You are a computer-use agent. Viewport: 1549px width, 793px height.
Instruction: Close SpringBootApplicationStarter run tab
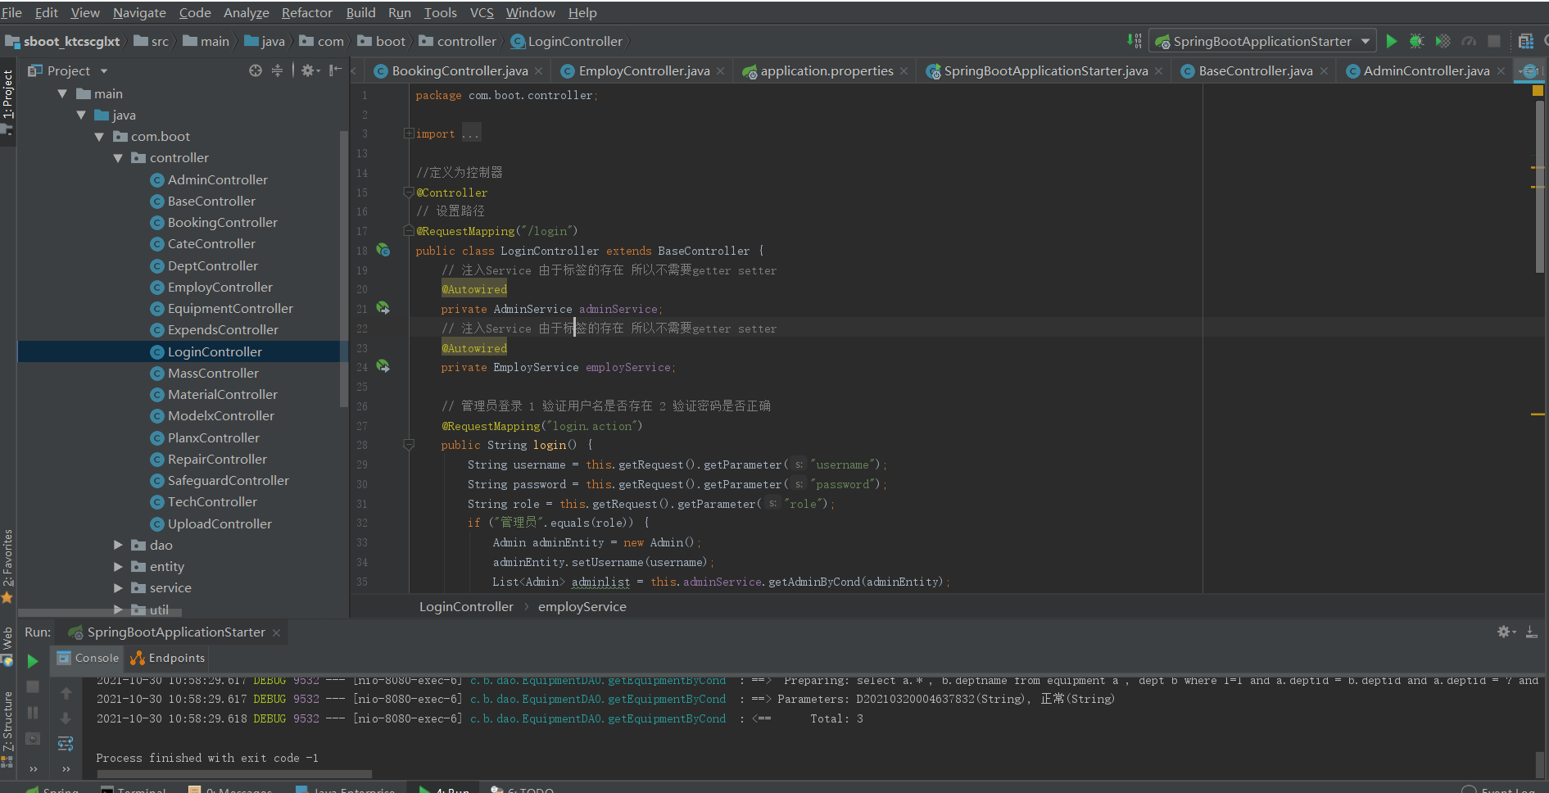coord(276,632)
